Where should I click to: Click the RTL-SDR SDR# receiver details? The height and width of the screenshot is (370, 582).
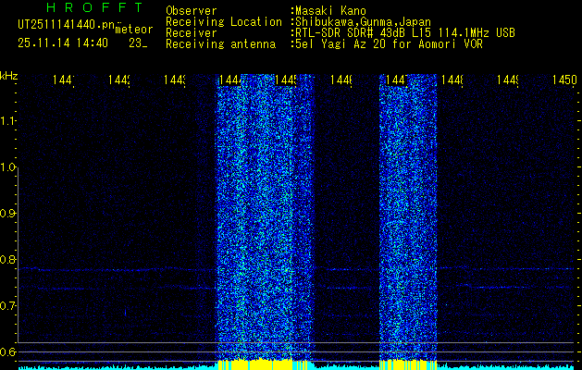pyautogui.click(x=405, y=33)
